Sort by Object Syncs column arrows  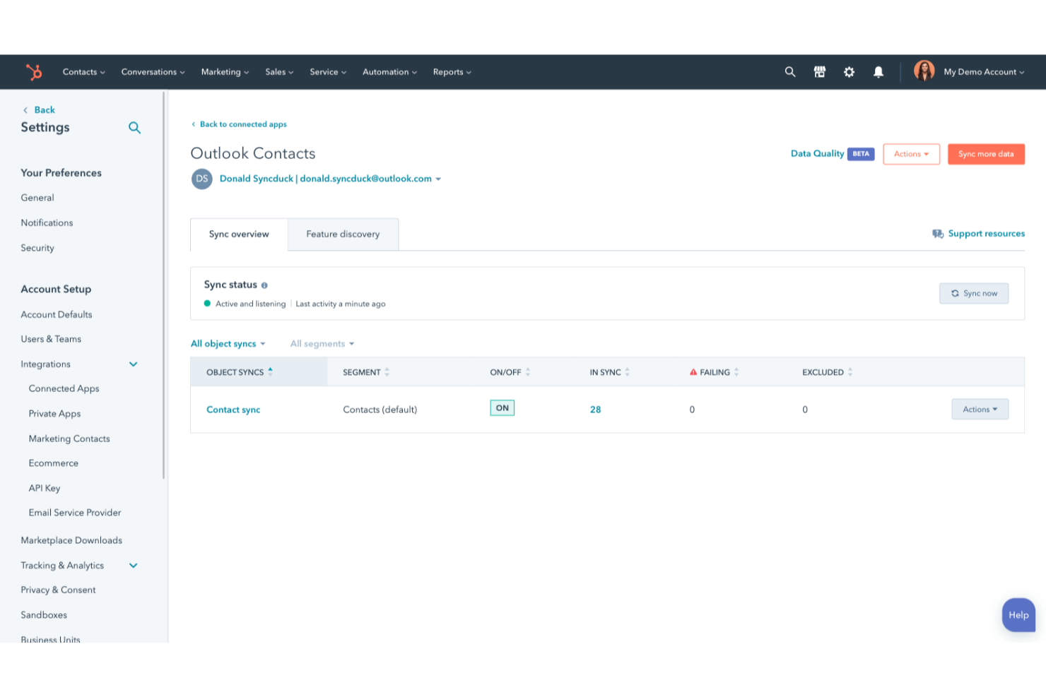tap(270, 371)
